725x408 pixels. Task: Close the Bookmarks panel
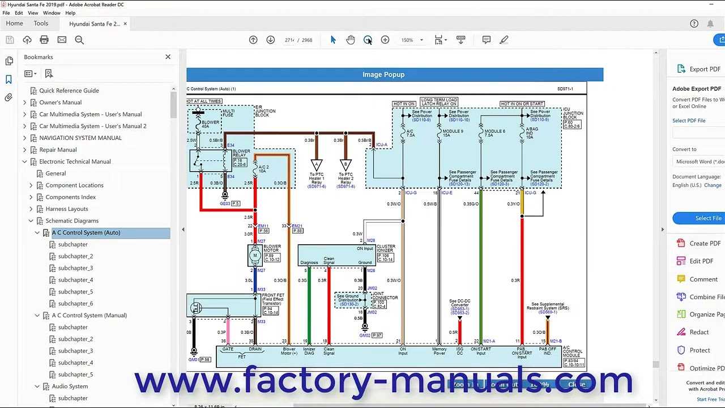pos(168,57)
